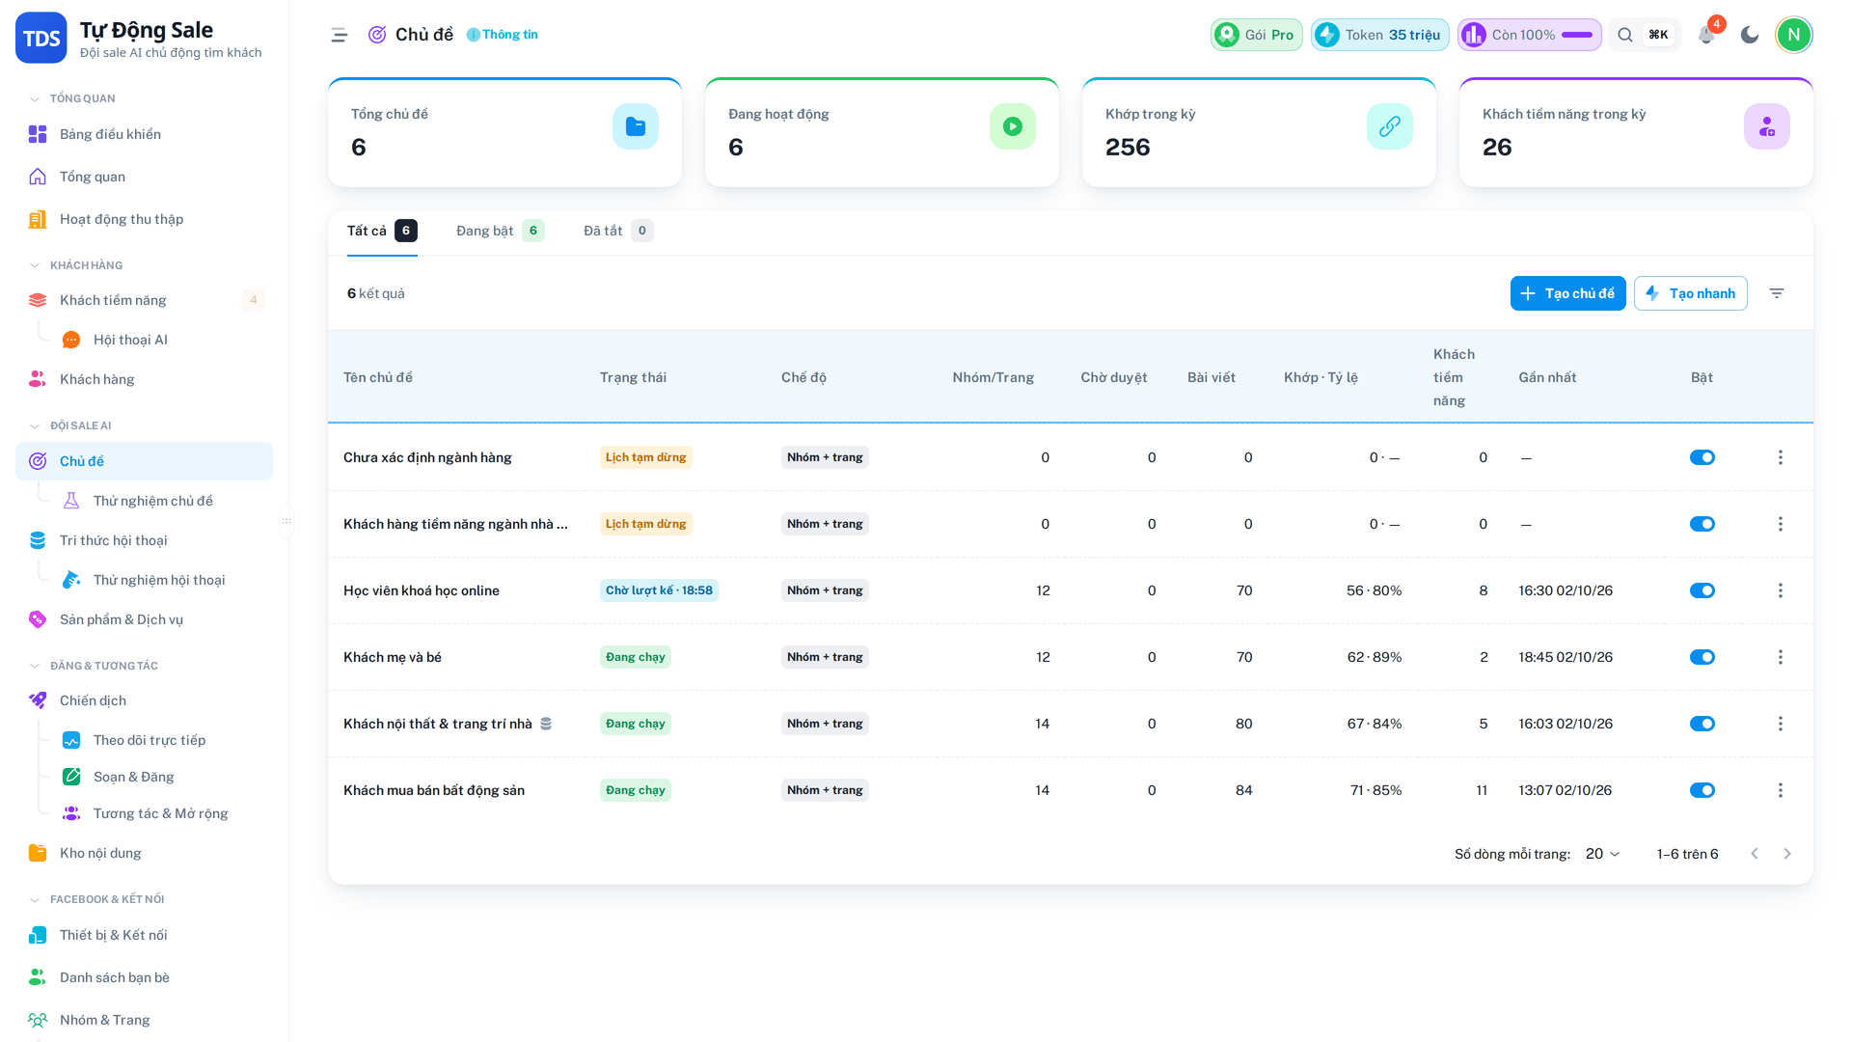The height and width of the screenshot is (1042, 1852).
Task: Open the search magnifier icon
Action: [x=1625, y=35]
